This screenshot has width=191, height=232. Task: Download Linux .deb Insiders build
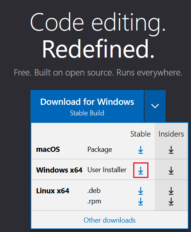pos(171,191)
